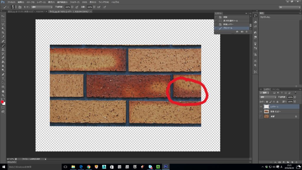The width and height of the screenshot is (302, 170).
Task: Click the red foreground color swatch
Action: click(x=2, y=102)
